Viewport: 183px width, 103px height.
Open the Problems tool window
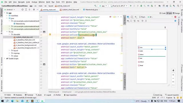pyautogui.click(x=18, y=95)
